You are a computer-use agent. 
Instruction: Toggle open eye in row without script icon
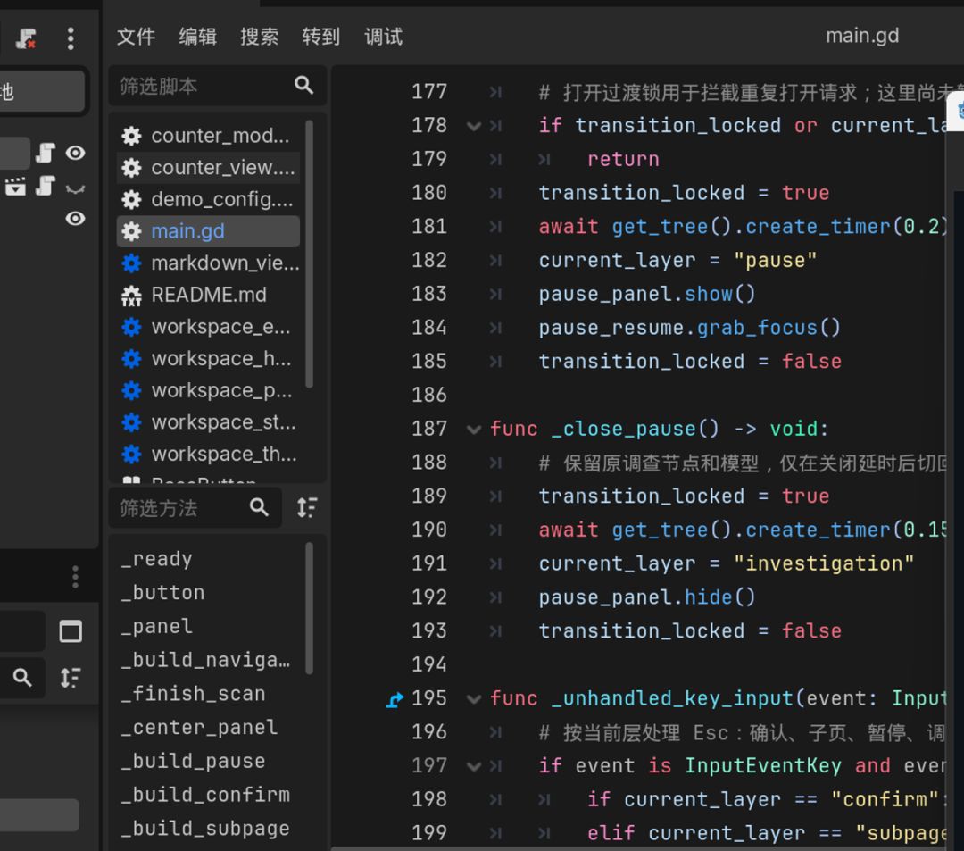(x=75, y=218)
